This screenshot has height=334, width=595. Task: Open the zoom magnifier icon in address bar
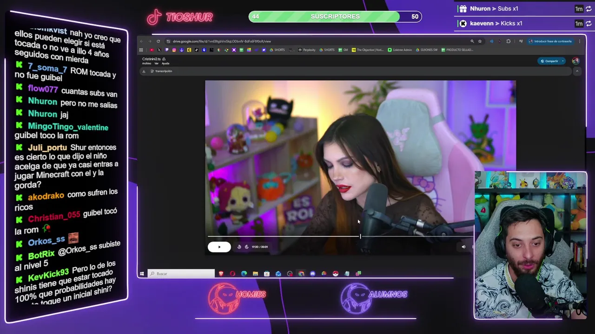(472, 41)
